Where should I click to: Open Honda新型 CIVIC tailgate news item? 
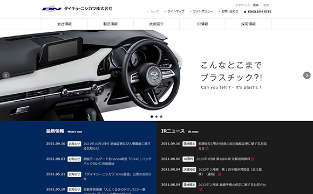[x=118, y=161]
